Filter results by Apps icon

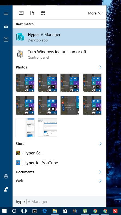[x=21, y=13]
